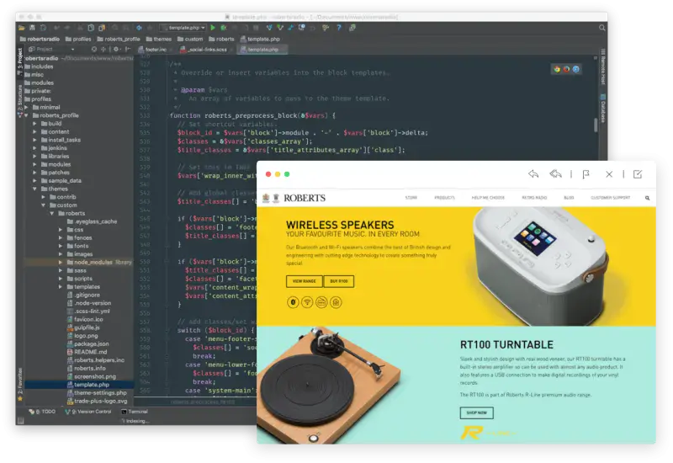Start debugging with the green bug icon
The width and height of the screenshot is (673, 463).
coord(224,28)
